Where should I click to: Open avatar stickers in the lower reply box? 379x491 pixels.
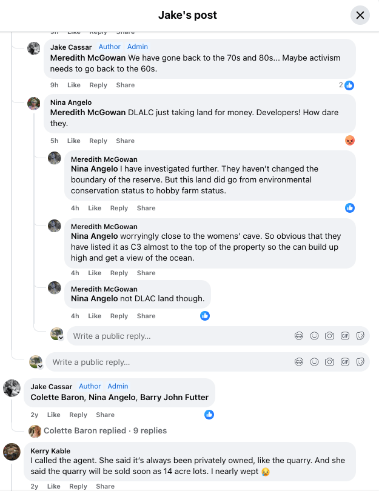tap(298, 362)
